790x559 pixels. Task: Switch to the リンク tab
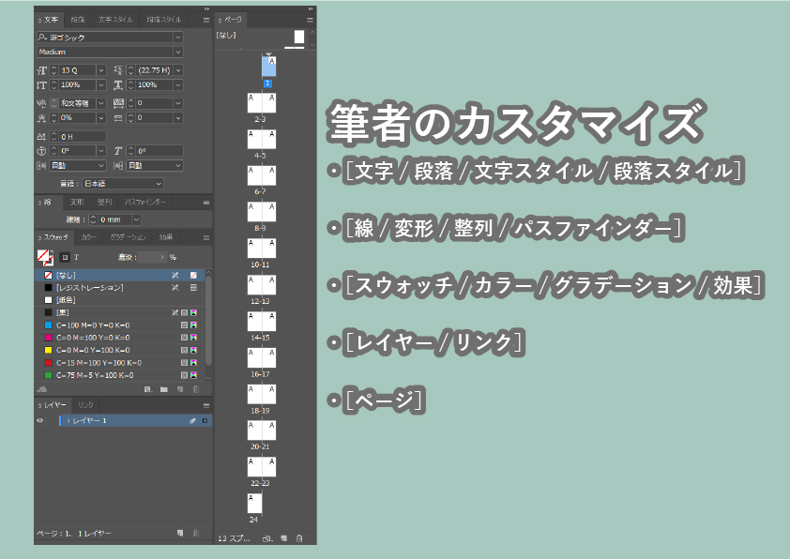click(x=85, y=405)
